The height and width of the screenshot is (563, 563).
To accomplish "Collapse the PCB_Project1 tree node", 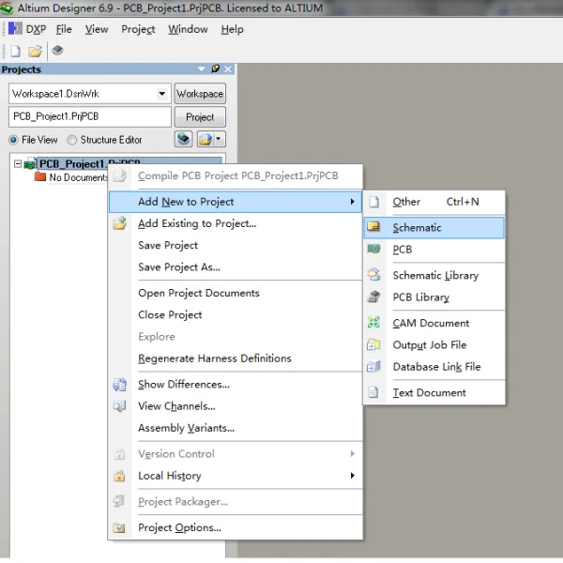I will point(18,164).
